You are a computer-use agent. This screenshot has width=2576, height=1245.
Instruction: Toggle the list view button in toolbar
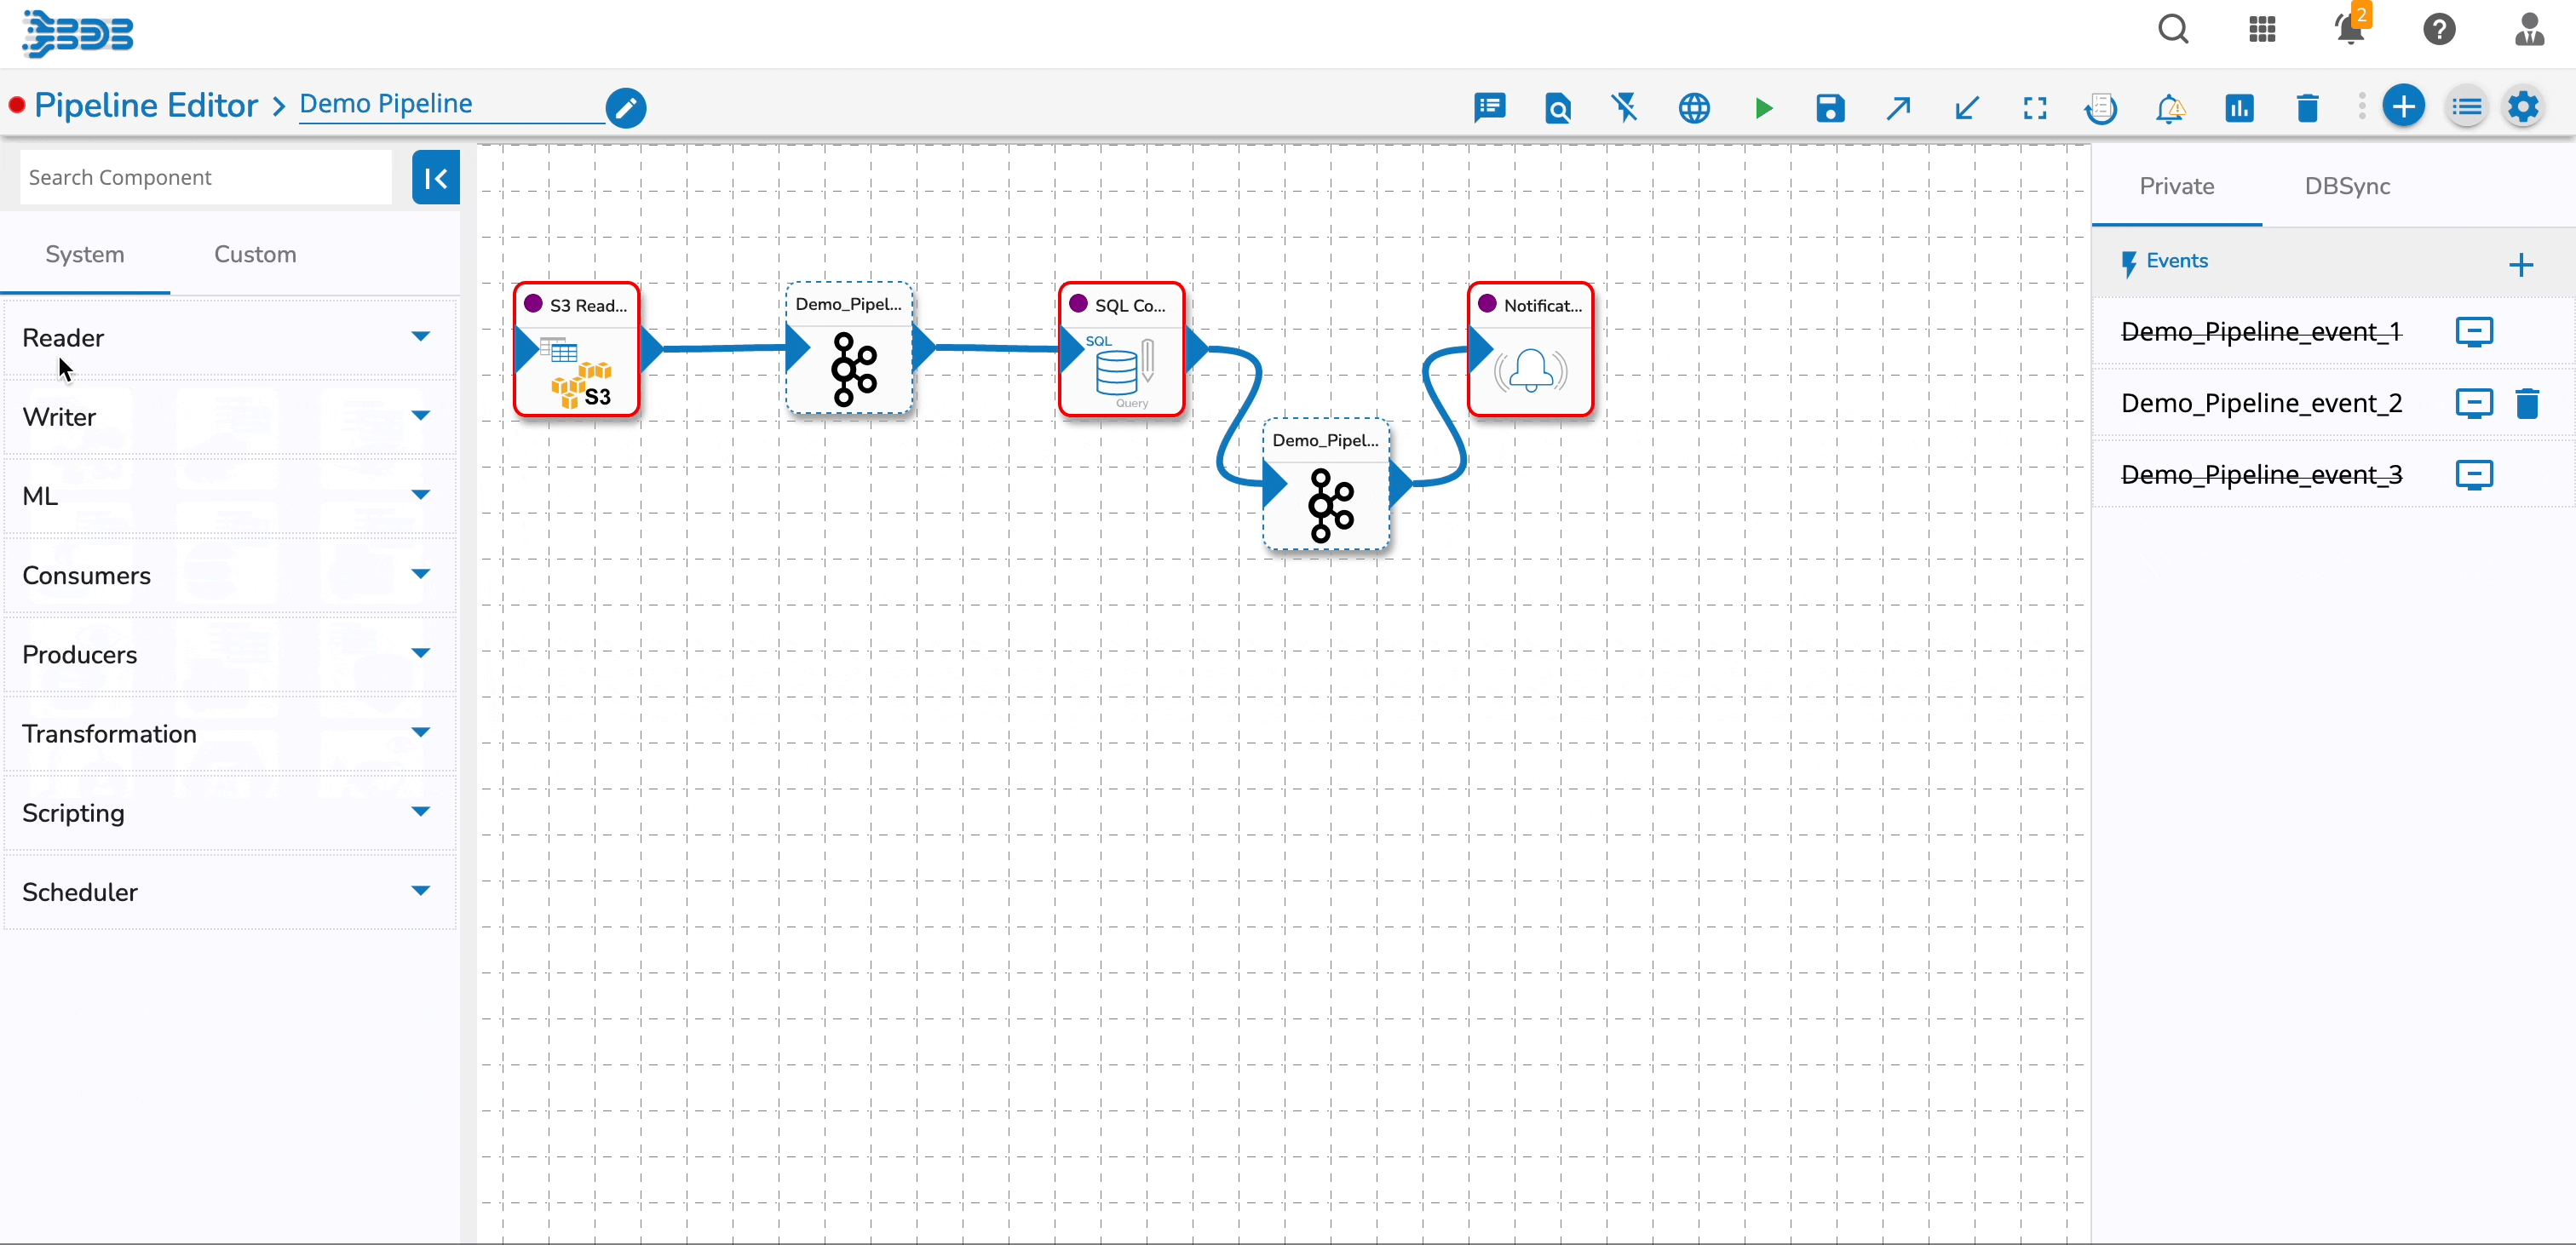[x=2467, y=107]
